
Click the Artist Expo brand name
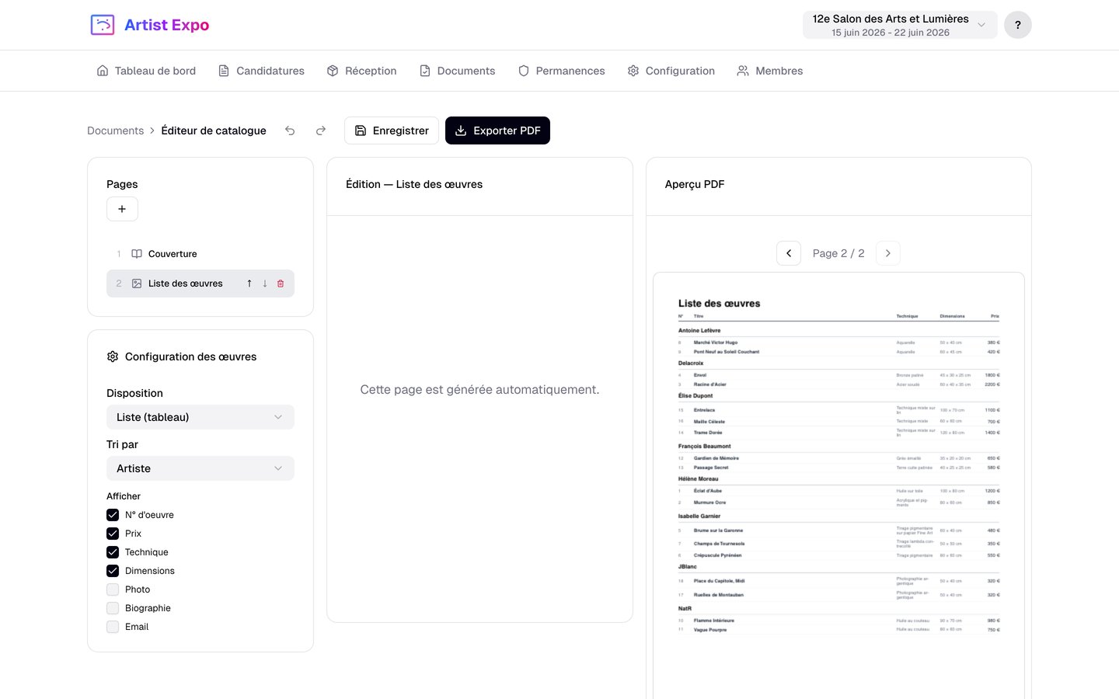tap(166, 25)
